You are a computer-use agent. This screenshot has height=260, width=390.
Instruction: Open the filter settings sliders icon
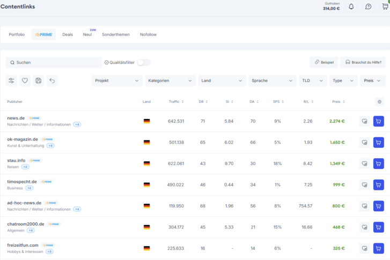(x=11, y=80)
